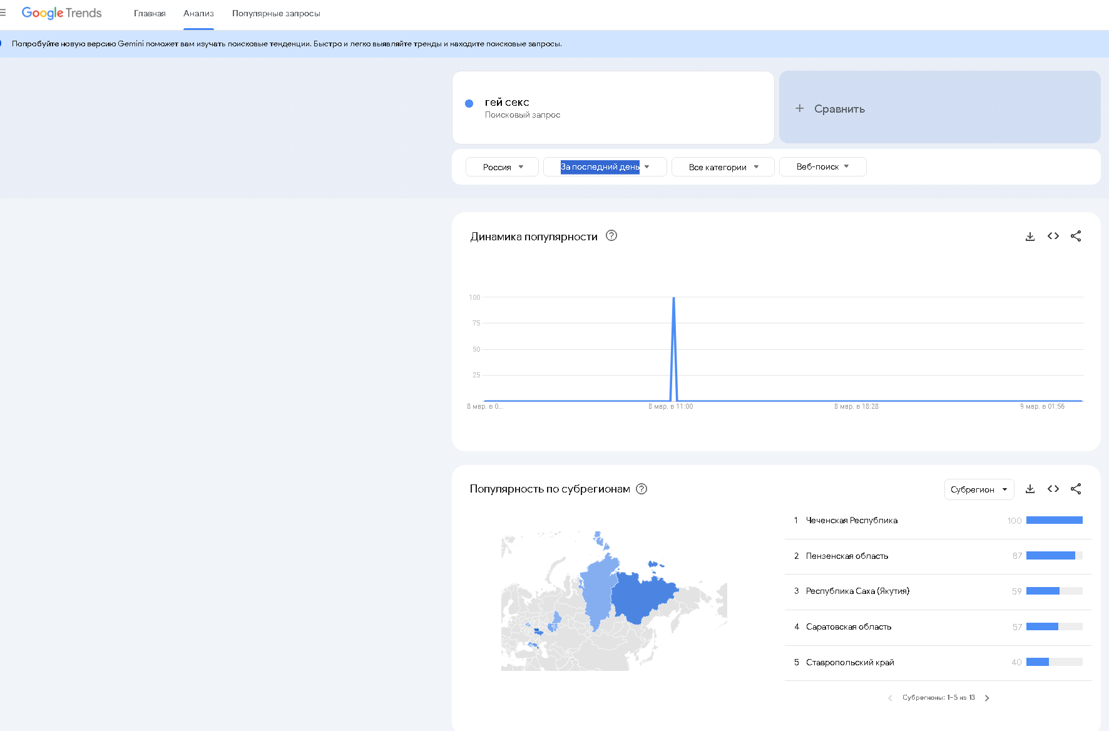Viewport: 1109px width, 731px height.
Task: Download the interest over time chart data
Action: (x=1030, y=237)
